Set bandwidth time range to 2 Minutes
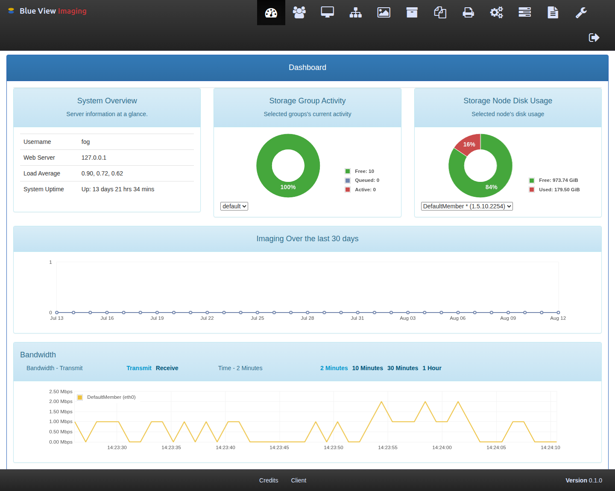615x491 pixels. pos(334,368)
